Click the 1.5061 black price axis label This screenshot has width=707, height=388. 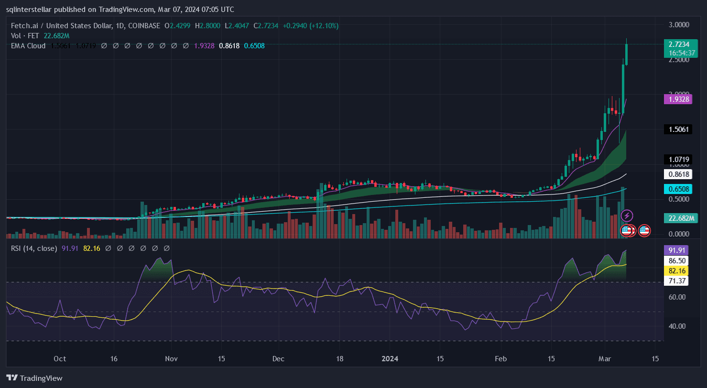tap(678, 129)
